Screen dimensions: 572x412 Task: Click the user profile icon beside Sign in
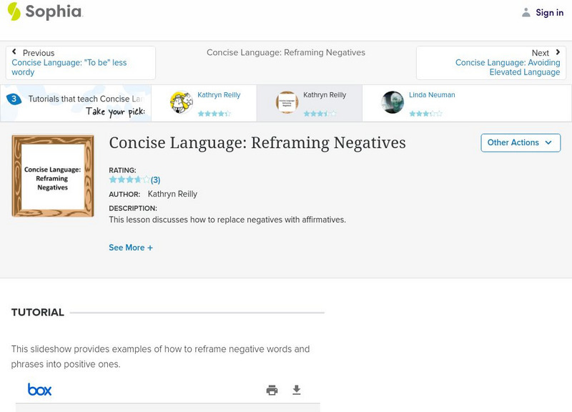[526, 12]
